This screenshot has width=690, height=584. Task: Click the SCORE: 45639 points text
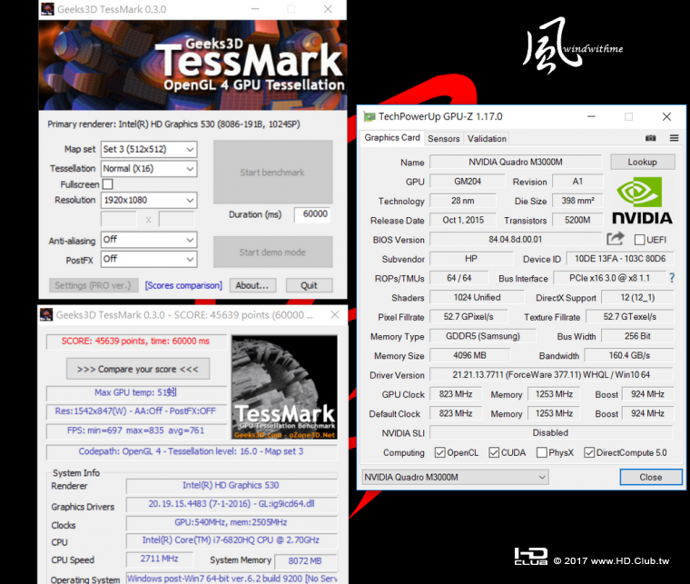135,341
